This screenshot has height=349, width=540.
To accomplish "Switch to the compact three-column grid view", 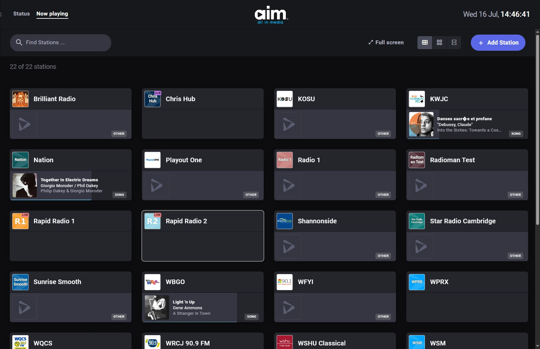I will coord(425,42).
